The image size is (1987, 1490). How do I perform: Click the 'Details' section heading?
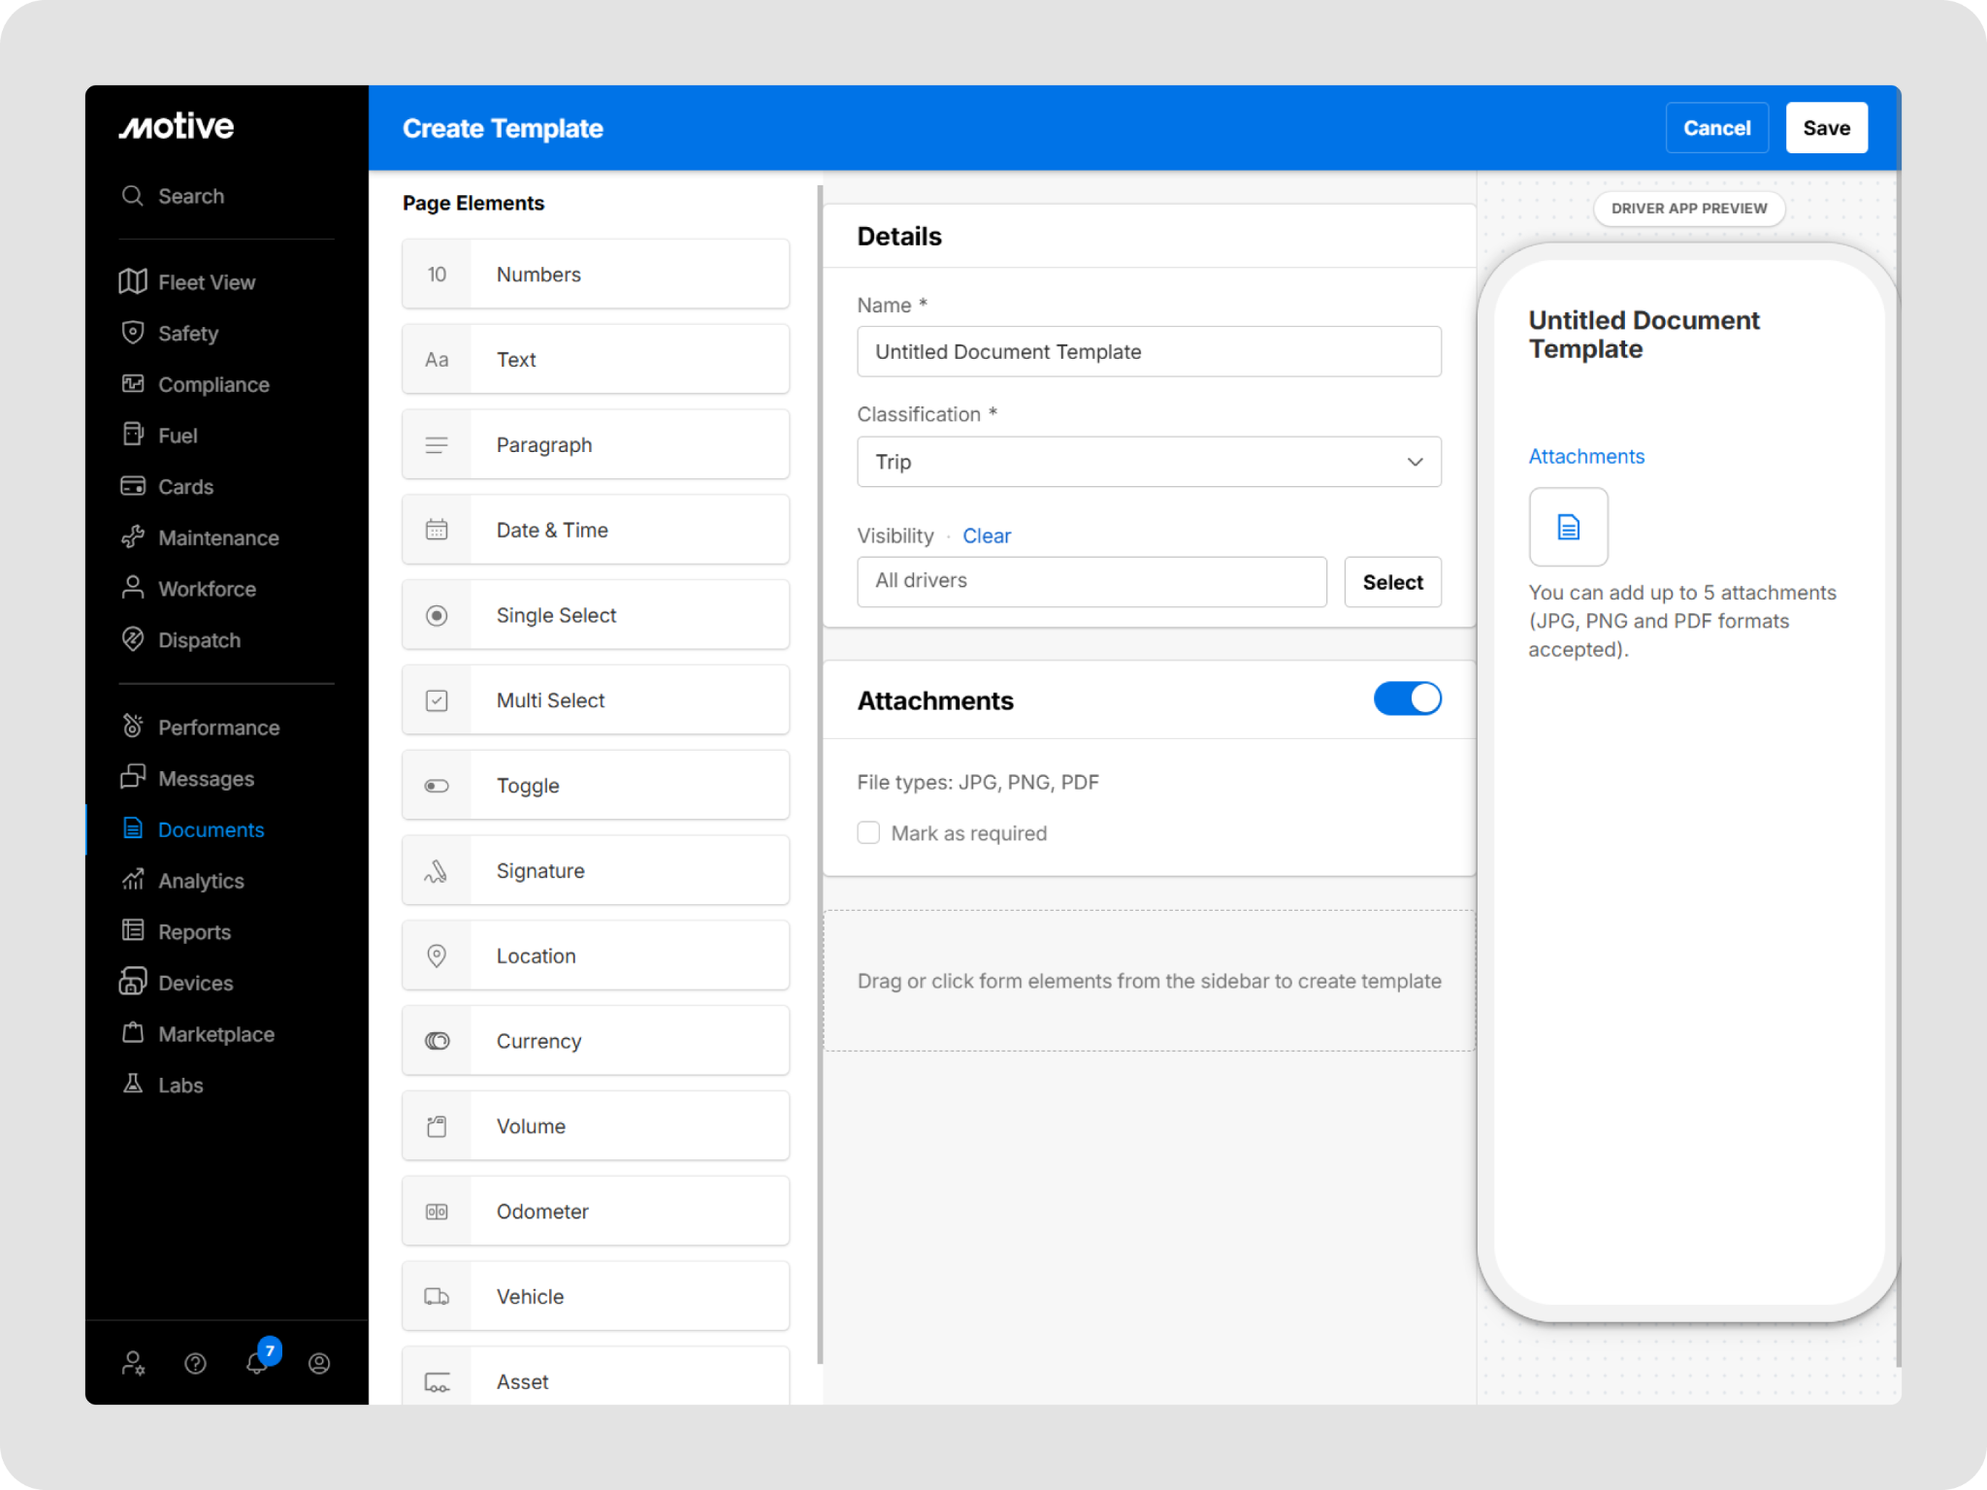[899, 236]
